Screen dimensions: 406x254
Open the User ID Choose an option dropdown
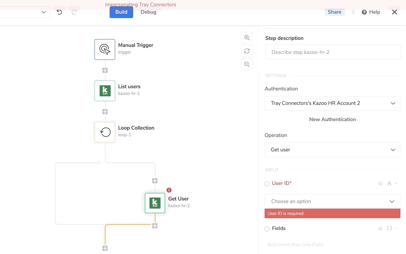pos(332,202)
